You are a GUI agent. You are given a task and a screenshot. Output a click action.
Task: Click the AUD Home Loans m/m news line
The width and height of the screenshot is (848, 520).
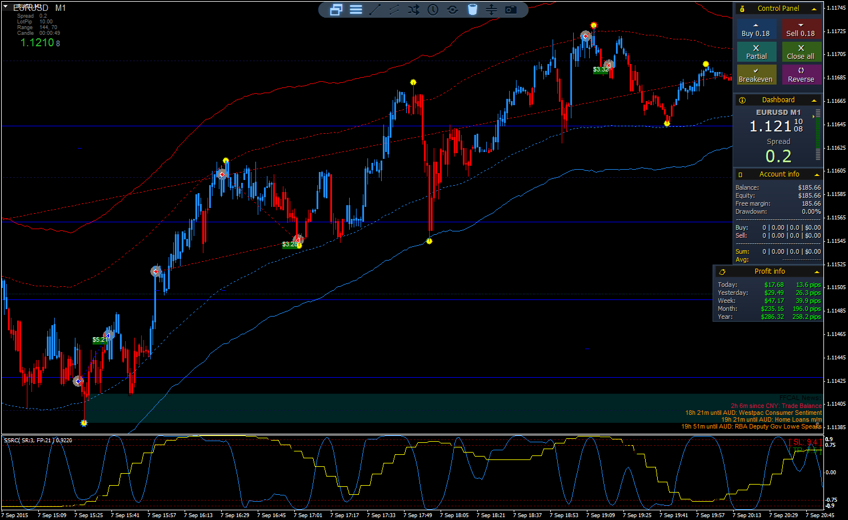[771, 419]
